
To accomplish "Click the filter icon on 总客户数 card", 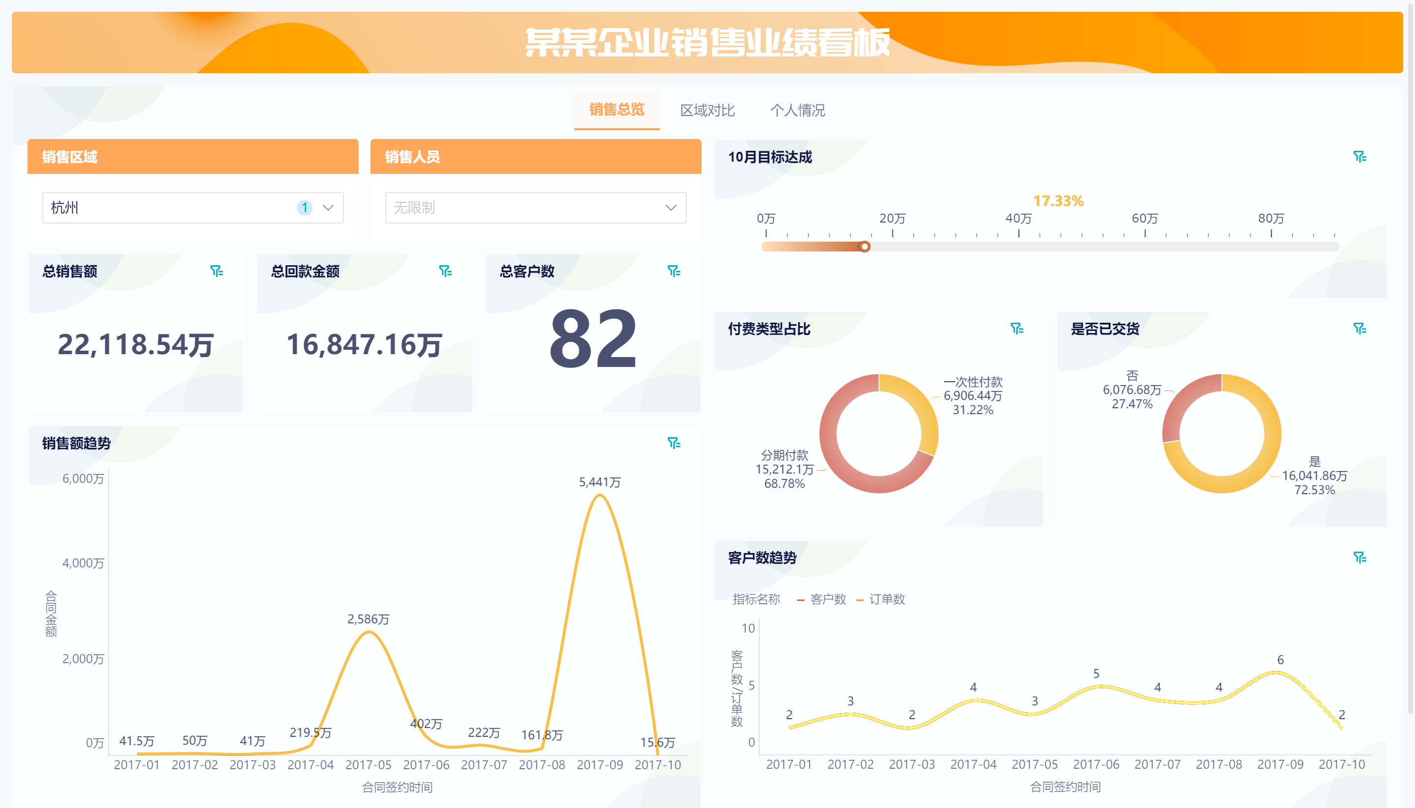I will [675, 271].
